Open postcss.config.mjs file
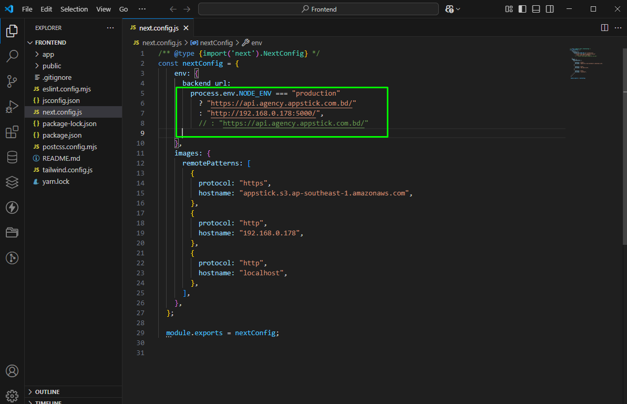 coord(74,147)
